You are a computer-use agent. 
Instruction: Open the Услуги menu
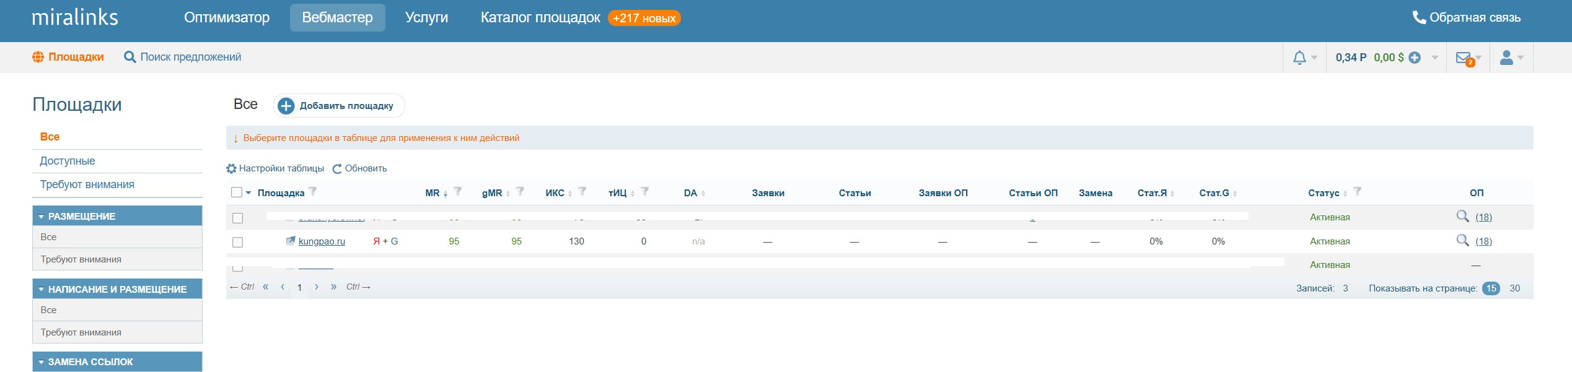click(x=426, y=17)
